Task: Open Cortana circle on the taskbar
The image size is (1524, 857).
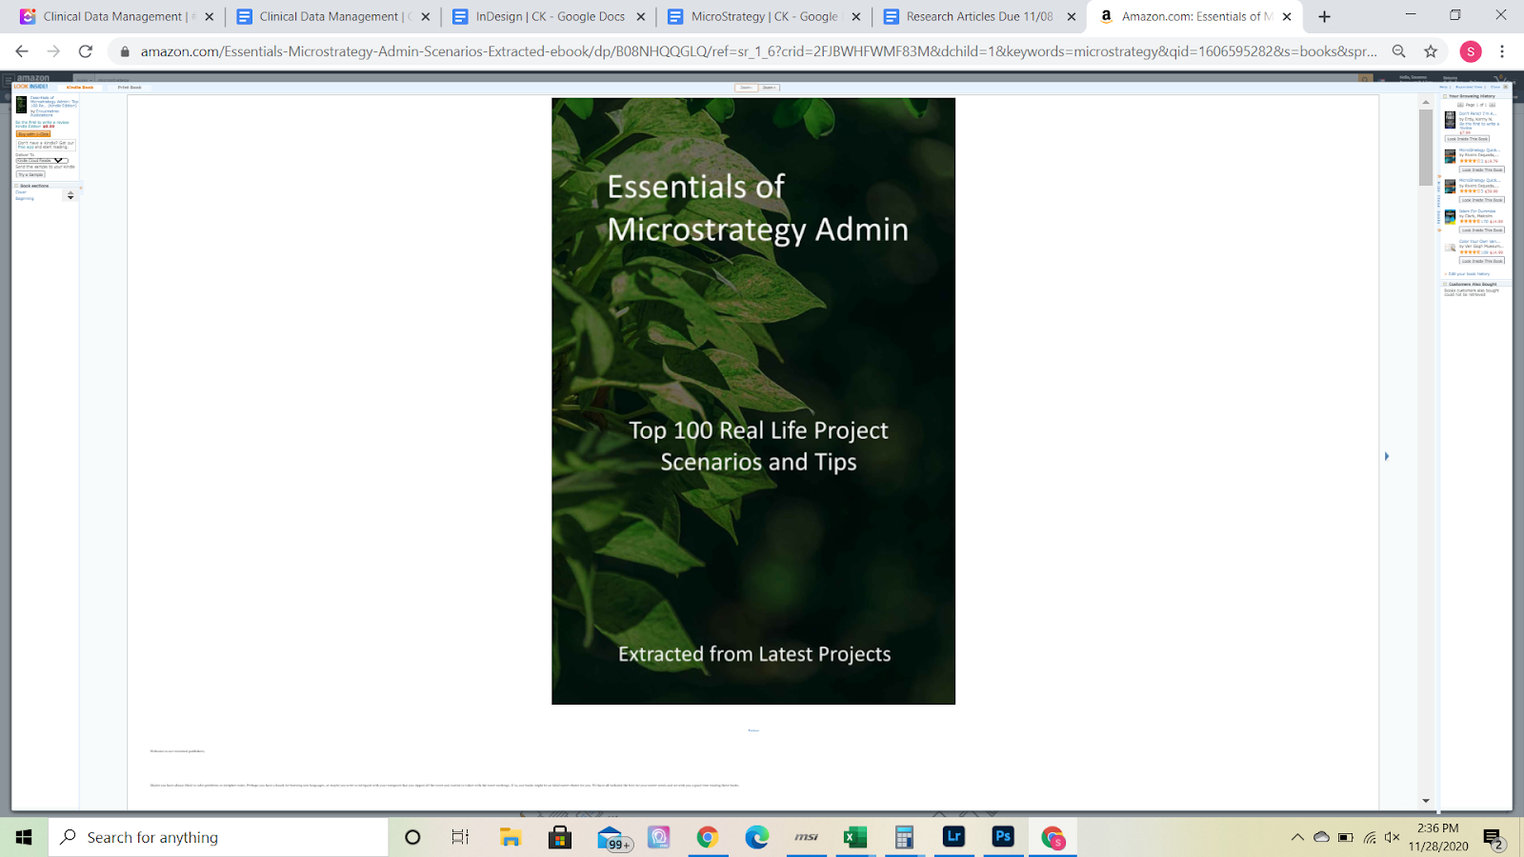Action: pyautogui.click(x=412, y=837)
